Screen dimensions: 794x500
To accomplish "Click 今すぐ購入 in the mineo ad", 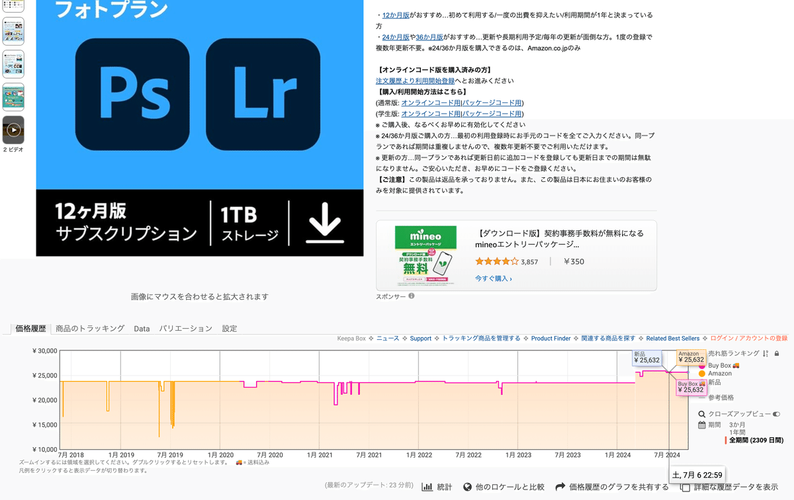I will click(x=493, y=278).
